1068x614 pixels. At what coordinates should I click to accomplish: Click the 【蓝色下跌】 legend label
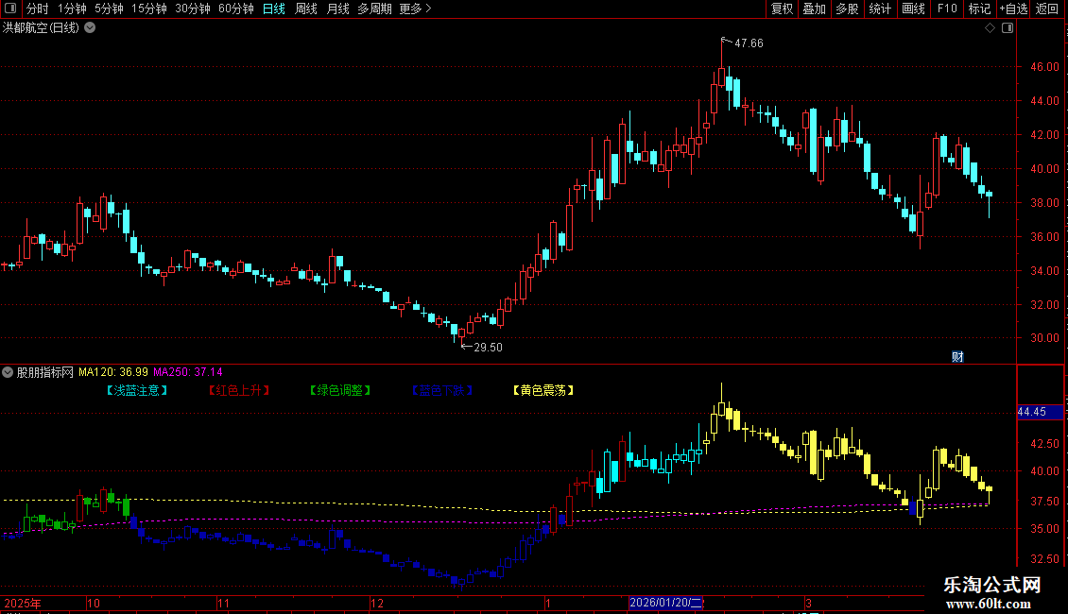point(442,391)
